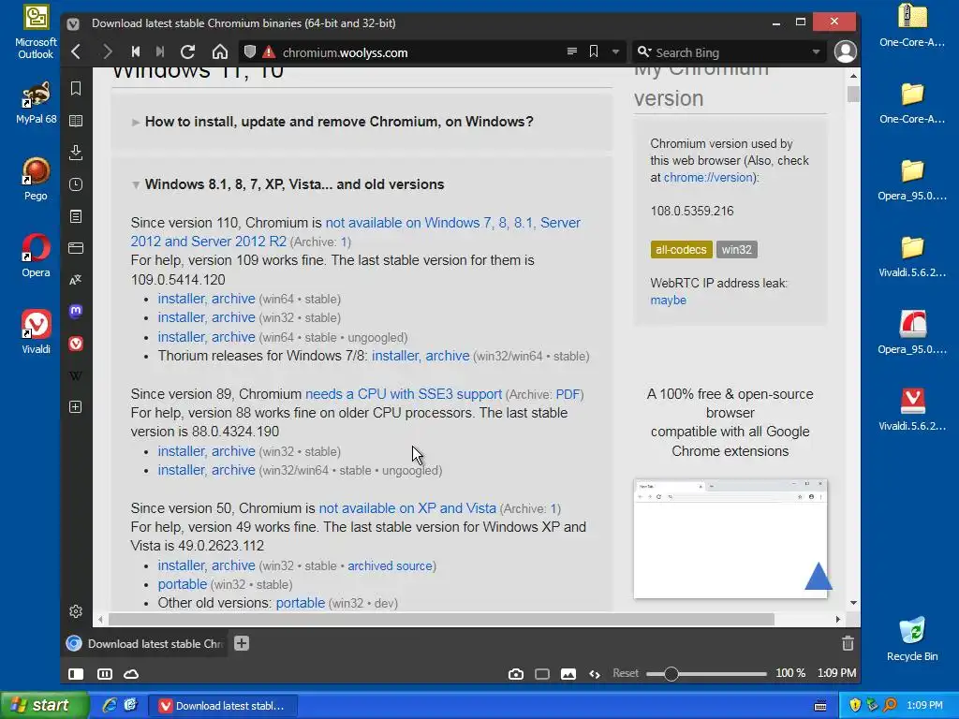The image size is (959, 719).
Task: Toggle tab tiling in status bar
Action: [x=105, y=674]
